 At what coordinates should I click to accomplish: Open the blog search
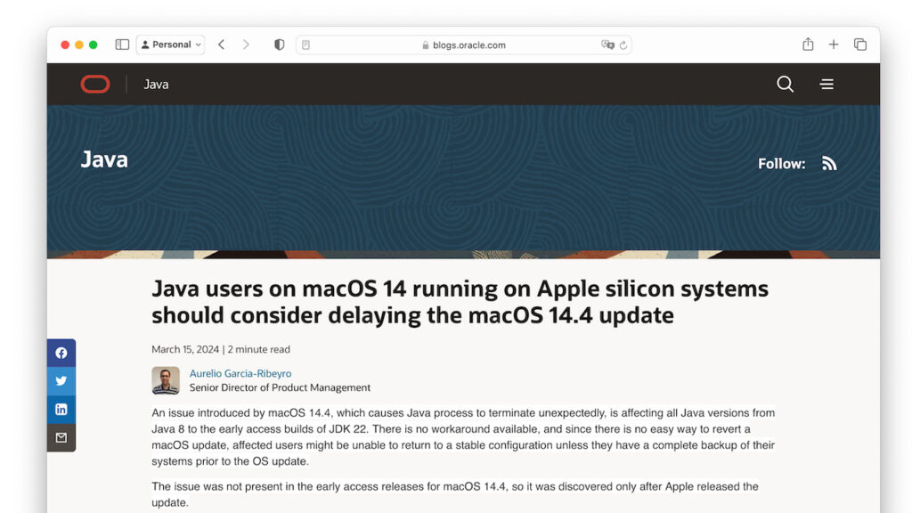click(785, 84)
